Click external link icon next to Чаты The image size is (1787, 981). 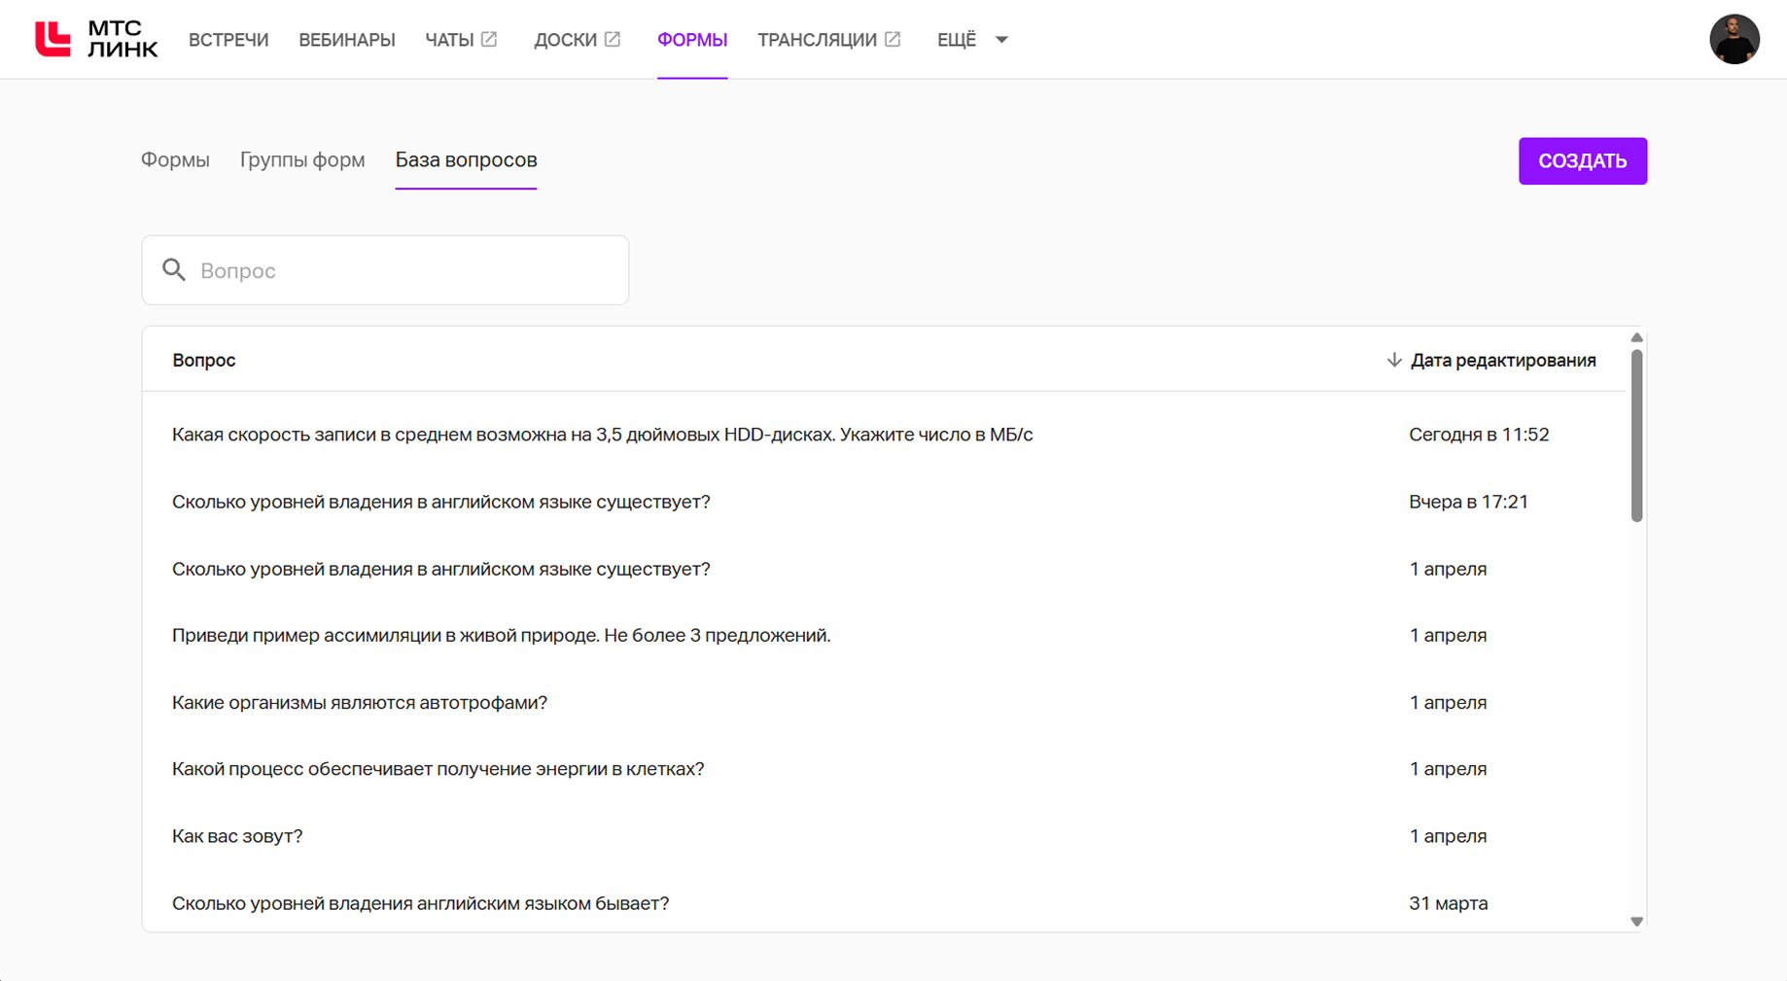(x=489, y=39)
